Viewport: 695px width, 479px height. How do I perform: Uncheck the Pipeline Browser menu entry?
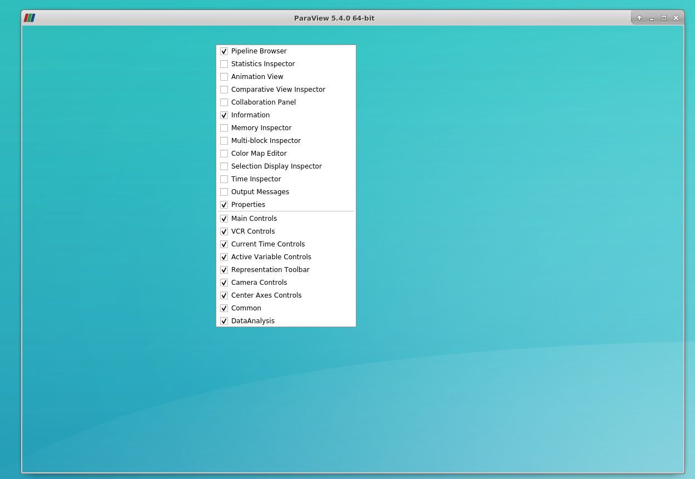click(286, 51)
